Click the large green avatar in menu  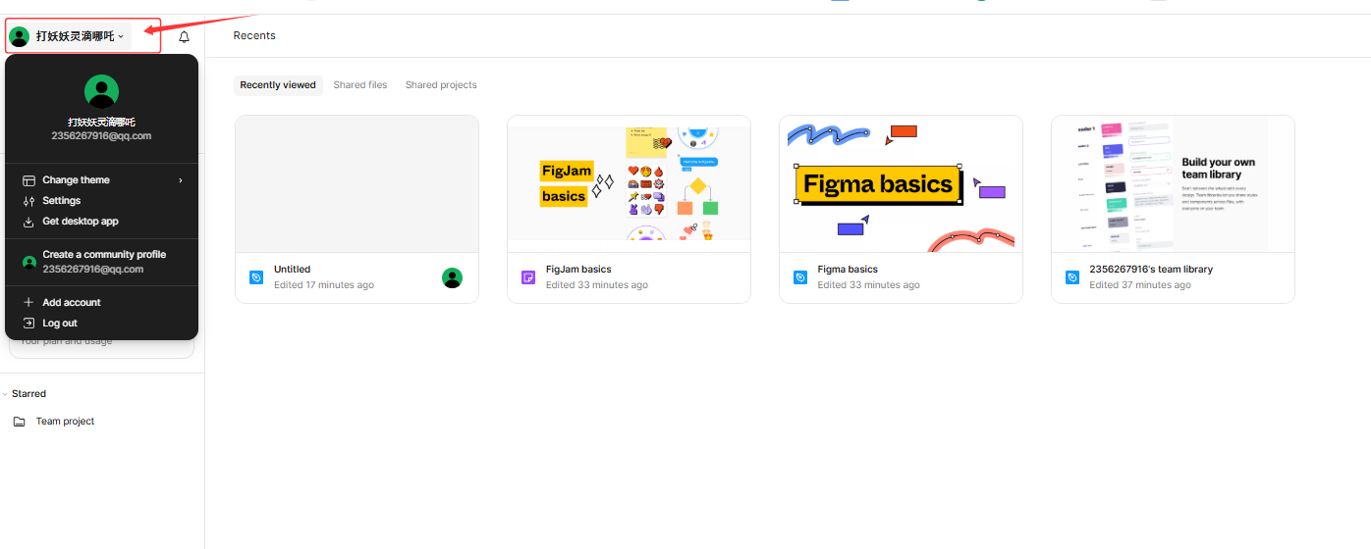coord(102,91)
